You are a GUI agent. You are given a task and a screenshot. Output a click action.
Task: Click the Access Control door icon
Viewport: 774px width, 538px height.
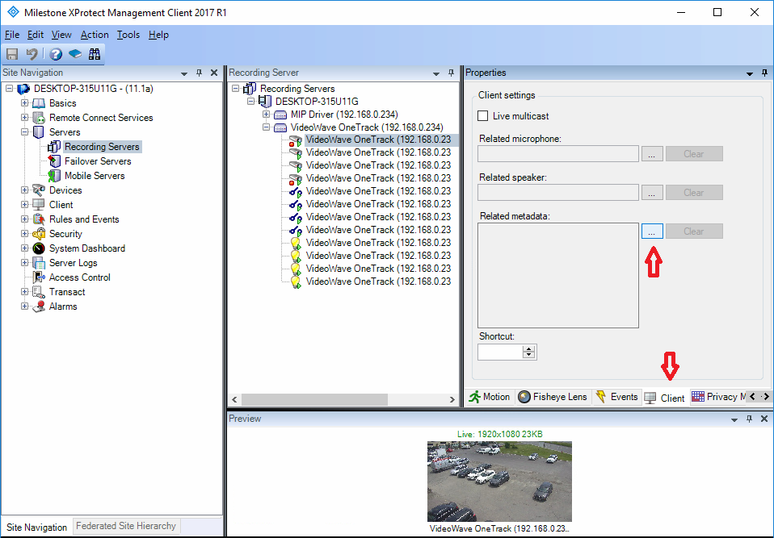[x=39, y=277]
